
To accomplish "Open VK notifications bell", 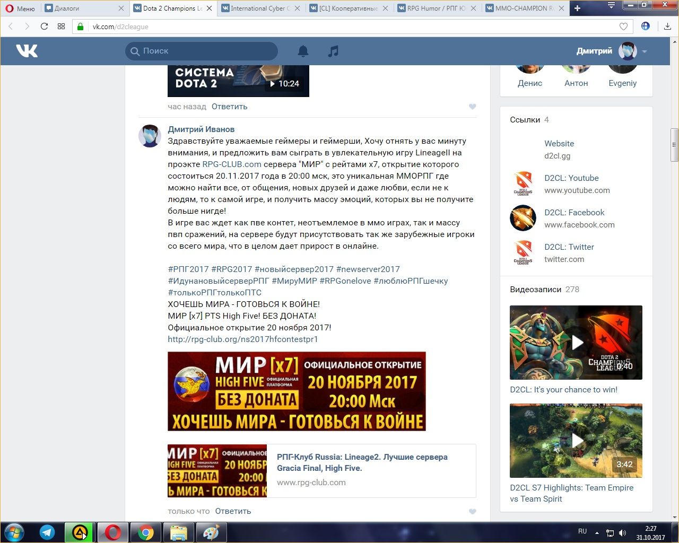I will click(x=303, y=51).
